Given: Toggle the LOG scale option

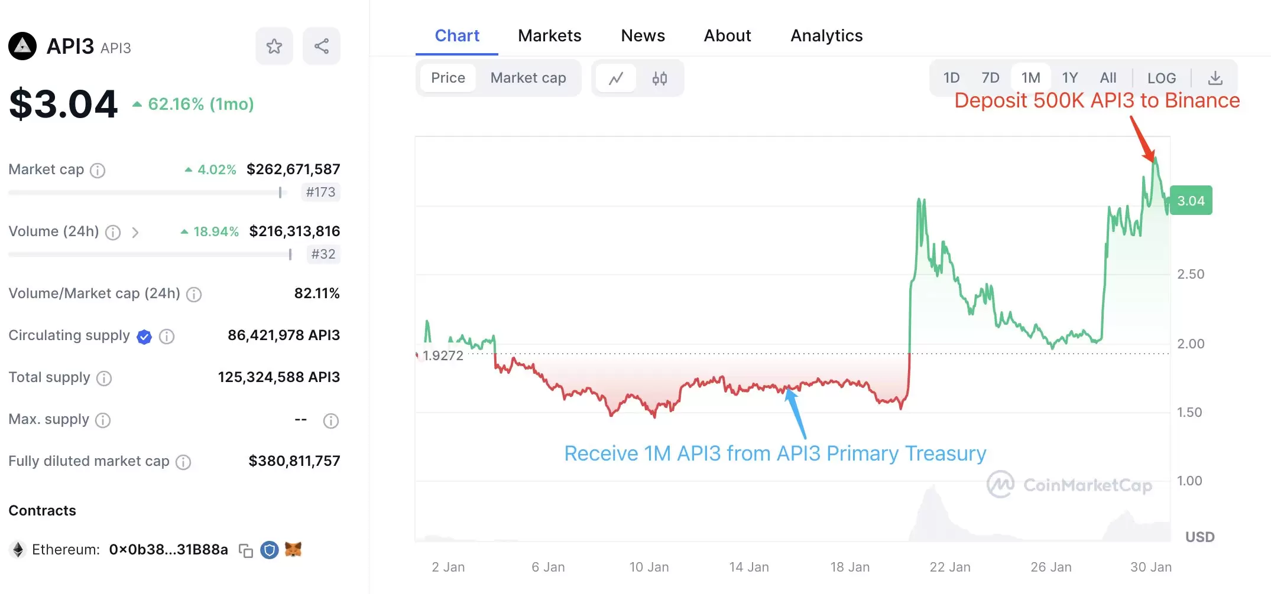Looking at the screenshot, I should click(1161, 78).
